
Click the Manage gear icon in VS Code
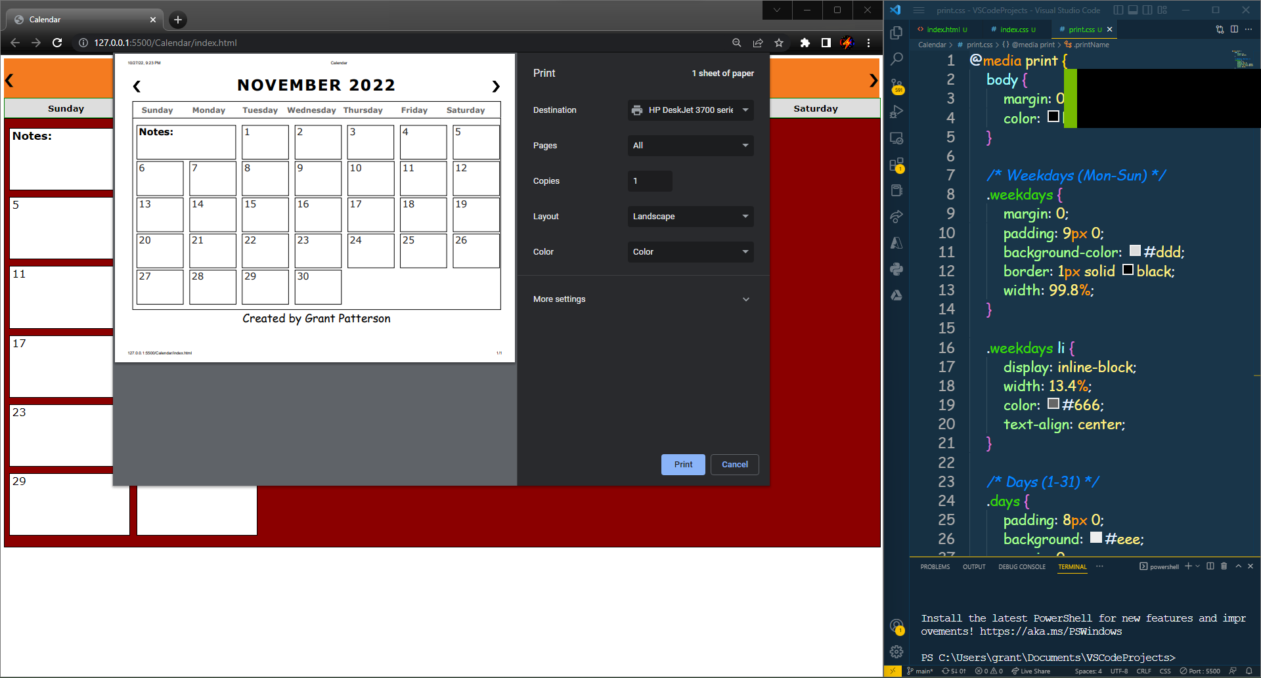(x=896, y=652)
